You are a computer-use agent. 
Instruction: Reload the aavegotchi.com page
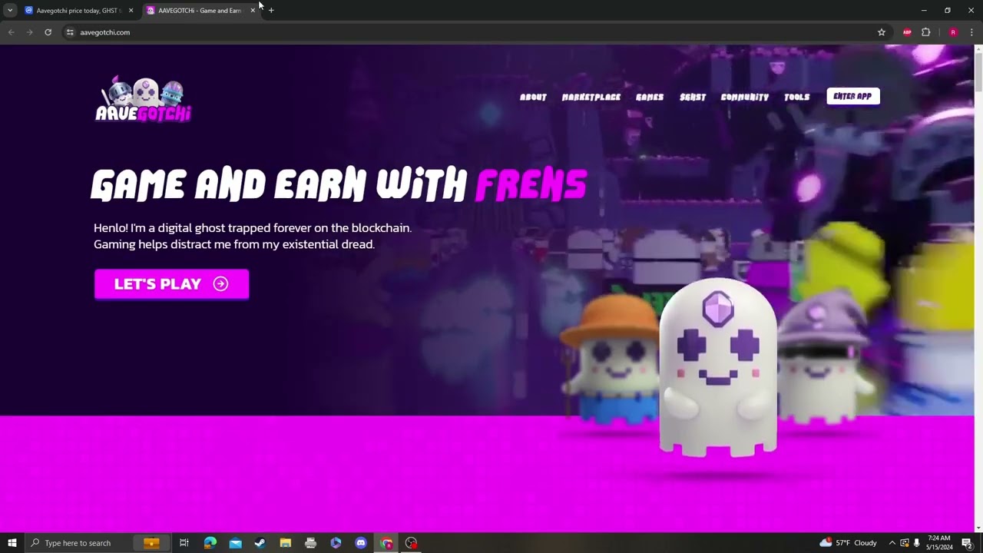[x=48, y=32]
